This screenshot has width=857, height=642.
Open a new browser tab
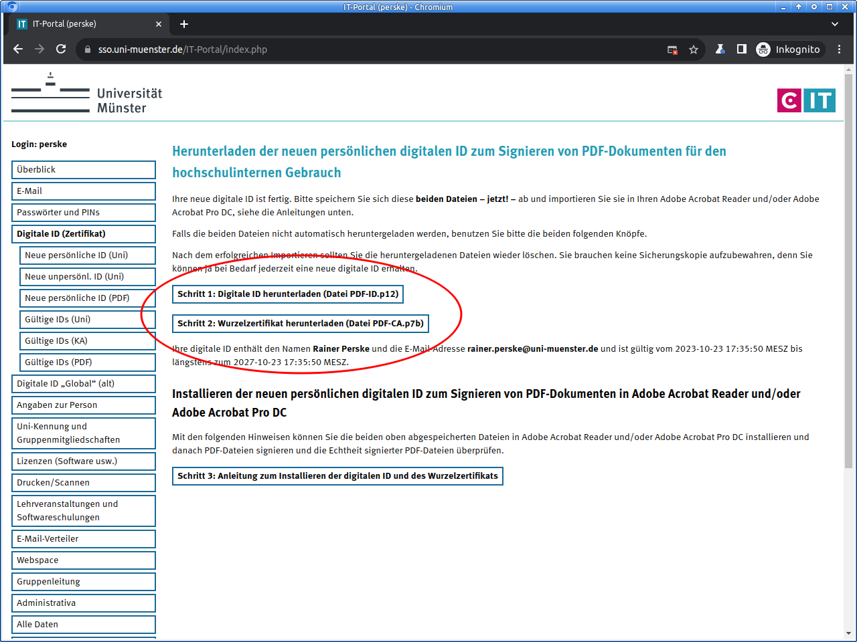pyautogui.click(x=184, y=24)
